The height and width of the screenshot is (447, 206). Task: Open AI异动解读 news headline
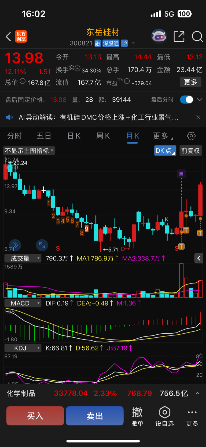pos(98,117)
